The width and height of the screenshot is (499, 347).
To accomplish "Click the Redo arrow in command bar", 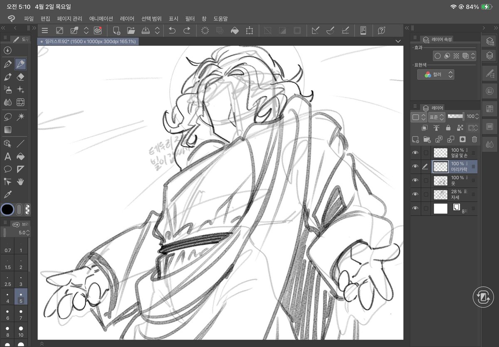I will 187,30.
